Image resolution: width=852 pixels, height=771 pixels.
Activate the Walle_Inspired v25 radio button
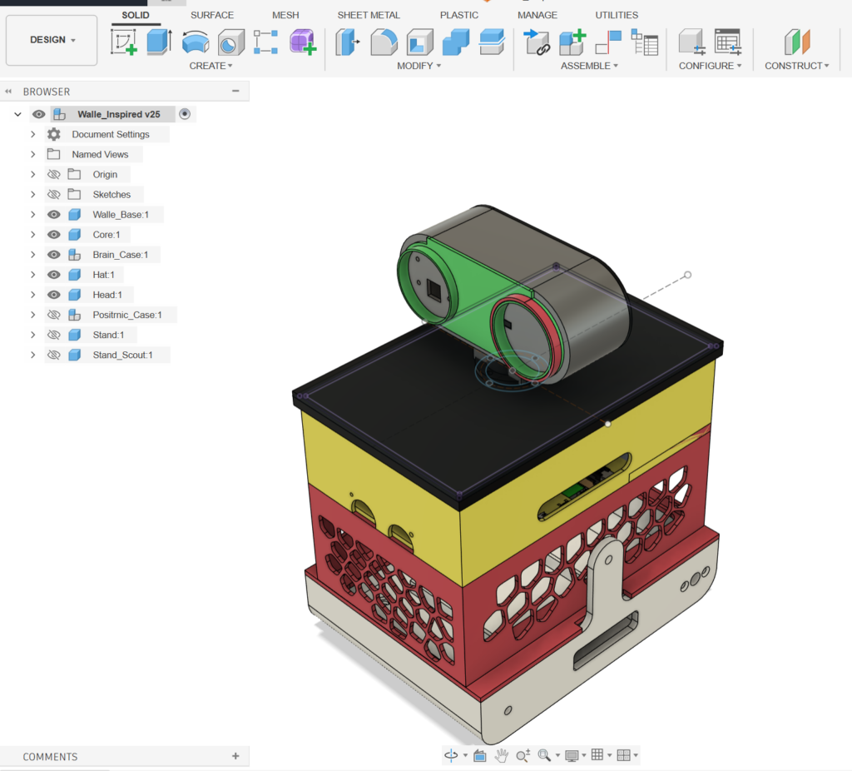185,114
